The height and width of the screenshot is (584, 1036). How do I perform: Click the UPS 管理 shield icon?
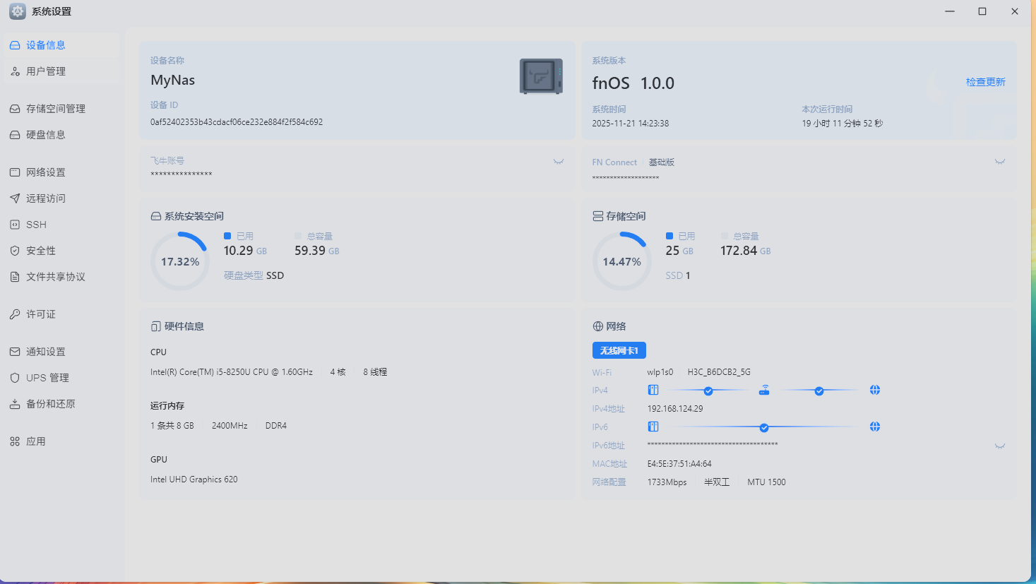pos(15,378)
